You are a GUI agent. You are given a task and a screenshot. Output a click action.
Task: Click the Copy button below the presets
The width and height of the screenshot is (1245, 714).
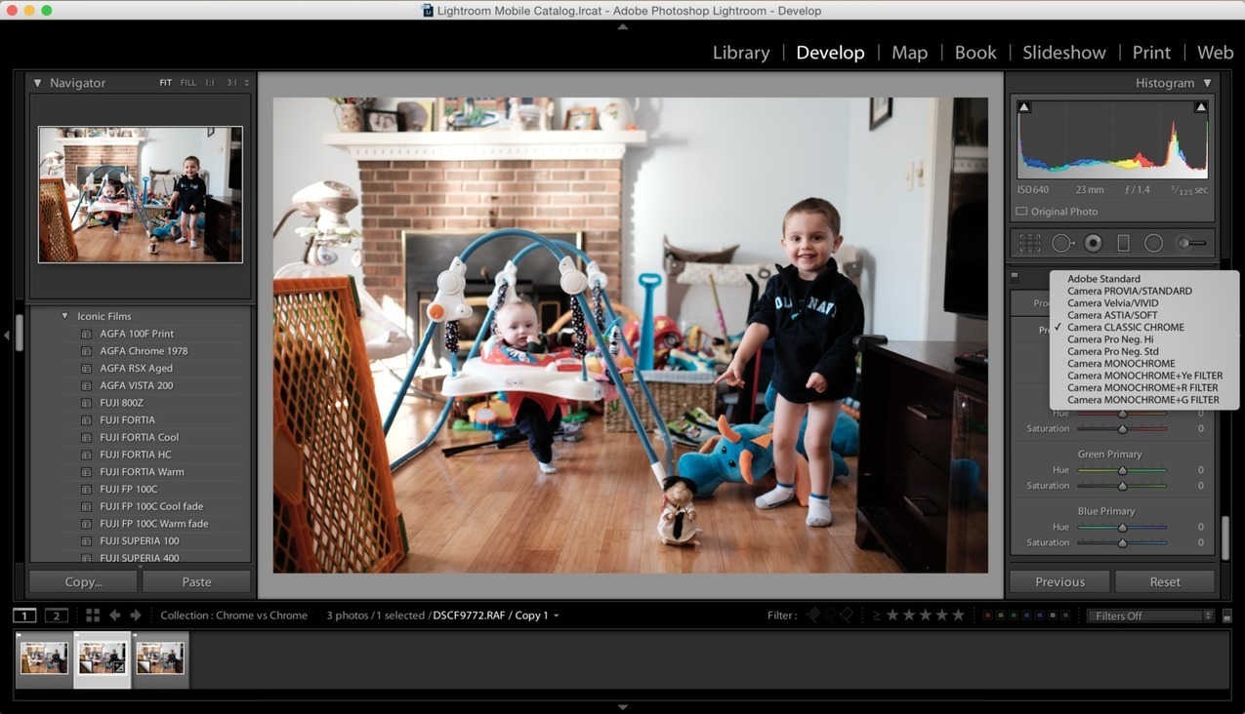click(x=83, y=580)
